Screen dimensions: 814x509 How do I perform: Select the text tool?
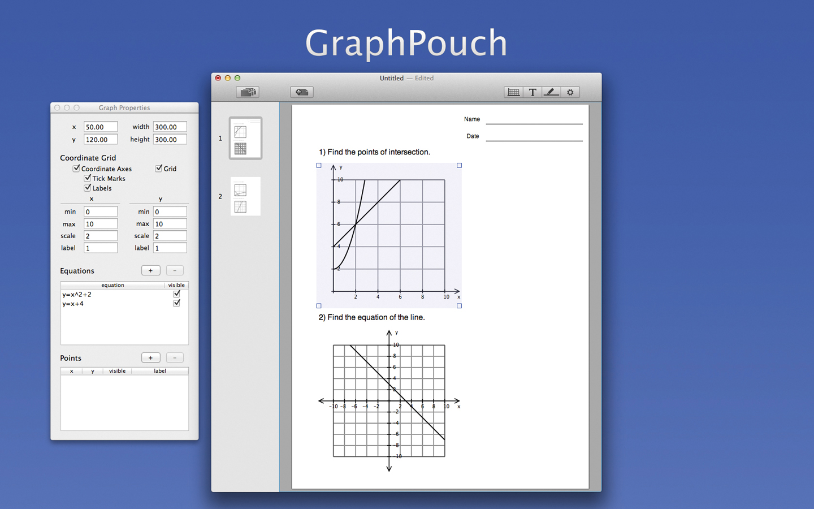pyautogui.click(x=532, y=92)
